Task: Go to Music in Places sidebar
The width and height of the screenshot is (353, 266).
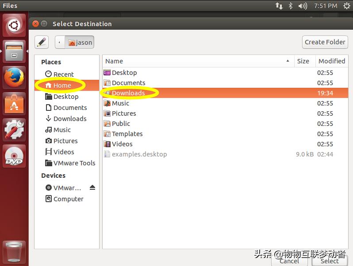Action: [67, 130]
